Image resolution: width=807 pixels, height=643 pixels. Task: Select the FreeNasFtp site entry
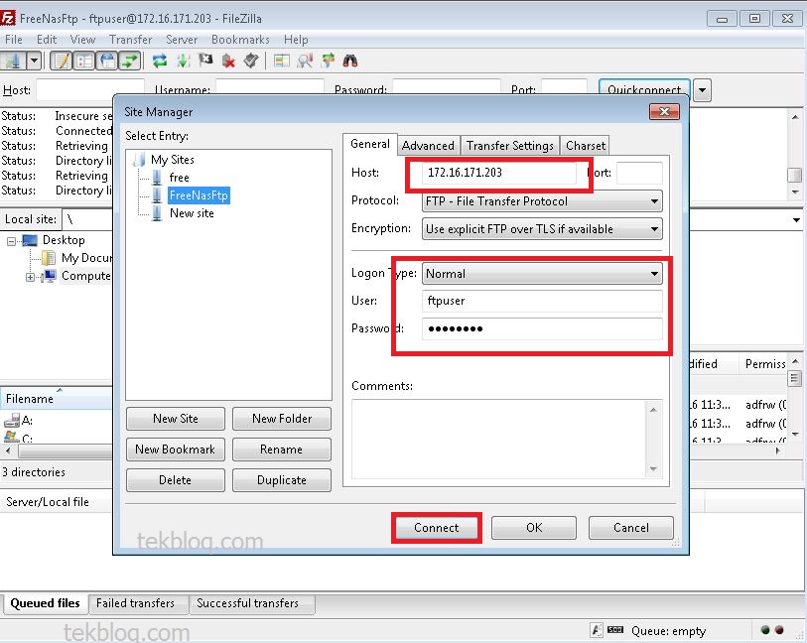199,195
